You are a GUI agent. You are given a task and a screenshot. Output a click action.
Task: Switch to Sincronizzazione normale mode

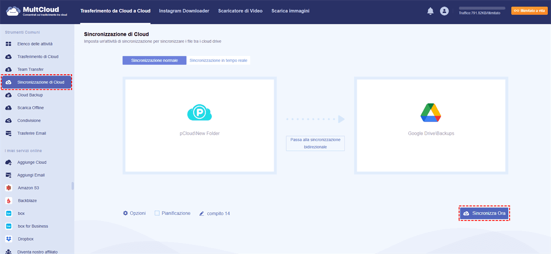[x=154, y=61]
